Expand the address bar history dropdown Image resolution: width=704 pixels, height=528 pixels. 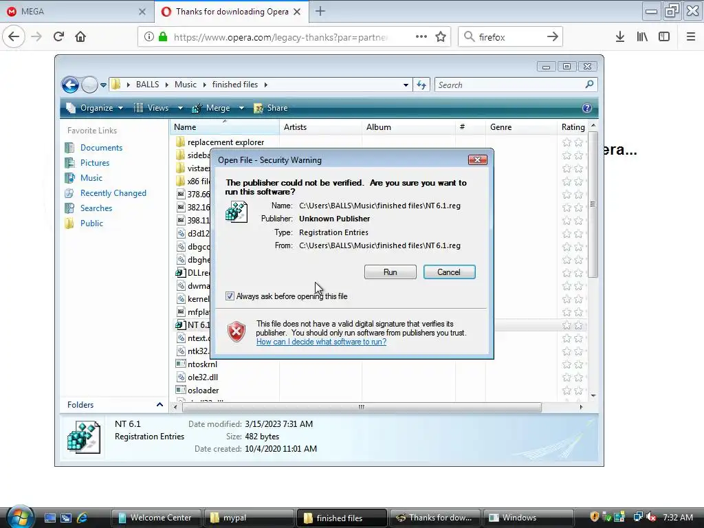pos(406,85)
